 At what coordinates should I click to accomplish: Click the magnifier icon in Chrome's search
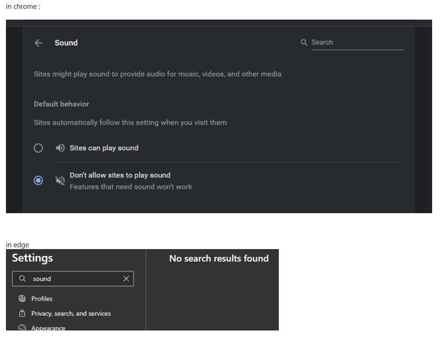tap(304, 43)
